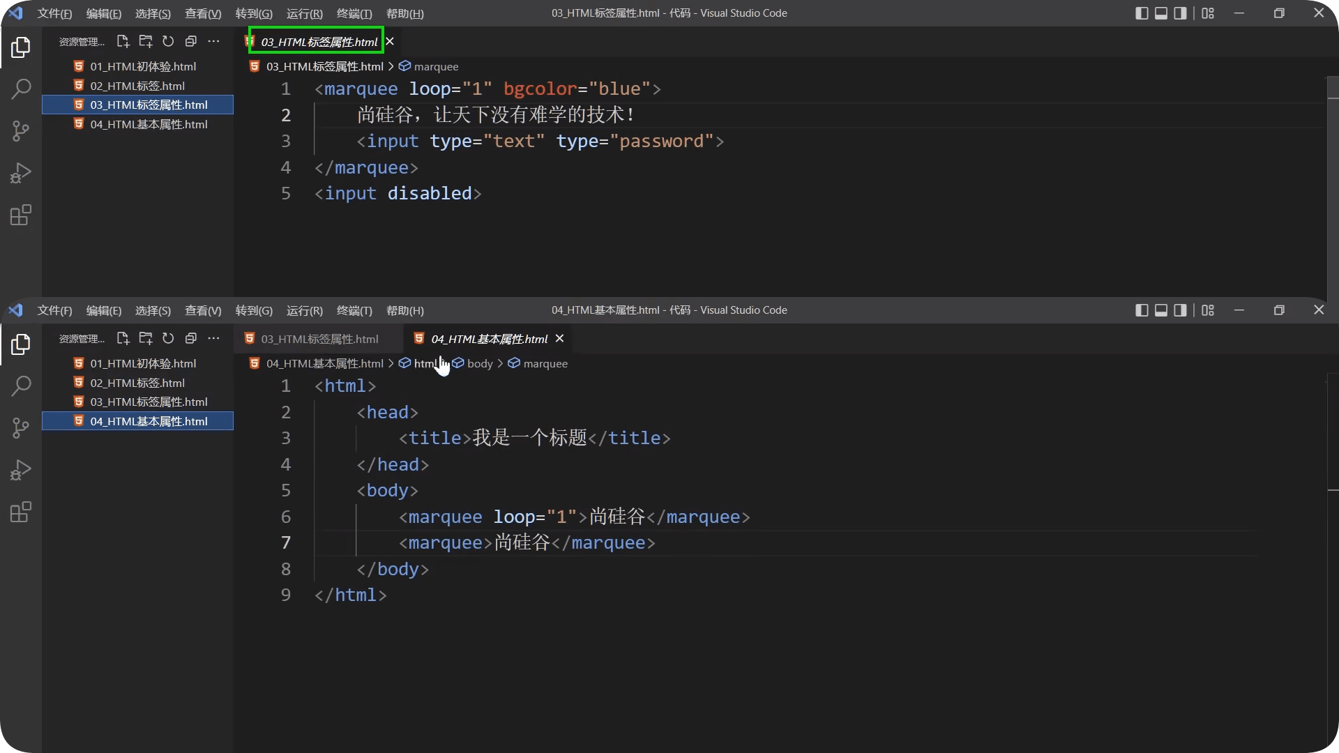1339x753 pixels.
Task: Open Source Control in top window
Action: (x=21, y=130)
